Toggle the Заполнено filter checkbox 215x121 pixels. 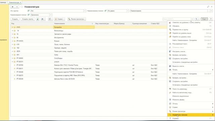coord(28,15)
